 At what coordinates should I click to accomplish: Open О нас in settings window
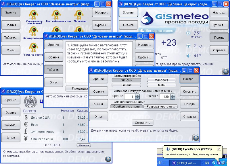click(x=99, y=117)
